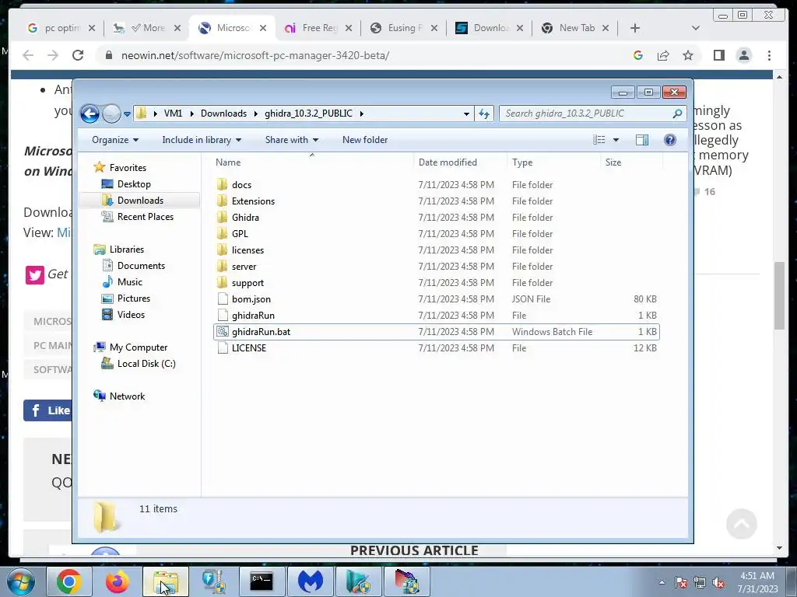Click New folder button
This screenshot has height=597, width=797.
pos(365,140)
